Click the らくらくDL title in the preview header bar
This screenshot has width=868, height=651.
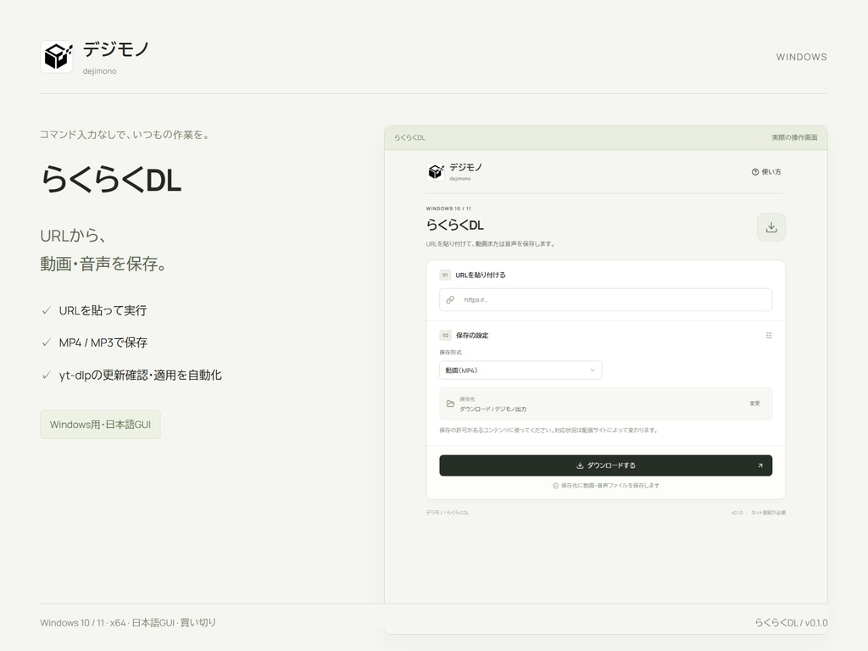[x=409, y=138]
